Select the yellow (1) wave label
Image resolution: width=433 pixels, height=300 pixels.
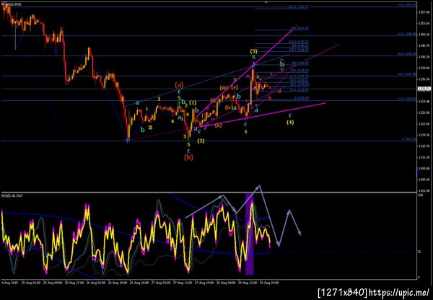click(x=193, y=103)
